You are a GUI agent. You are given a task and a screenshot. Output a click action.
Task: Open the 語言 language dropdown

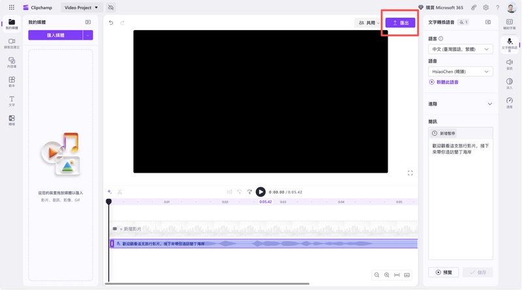click(461, 49)
